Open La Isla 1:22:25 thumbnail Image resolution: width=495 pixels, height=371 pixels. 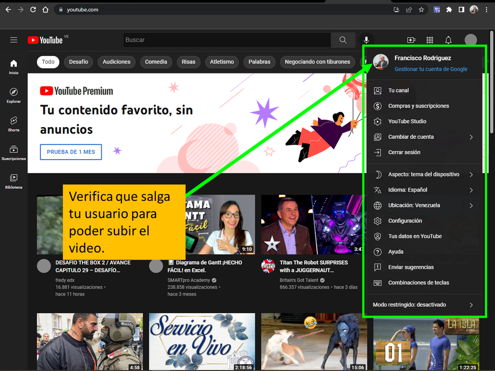click(x=426, y=344)
